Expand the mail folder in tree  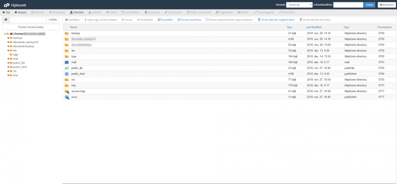[x=8, y=58]
